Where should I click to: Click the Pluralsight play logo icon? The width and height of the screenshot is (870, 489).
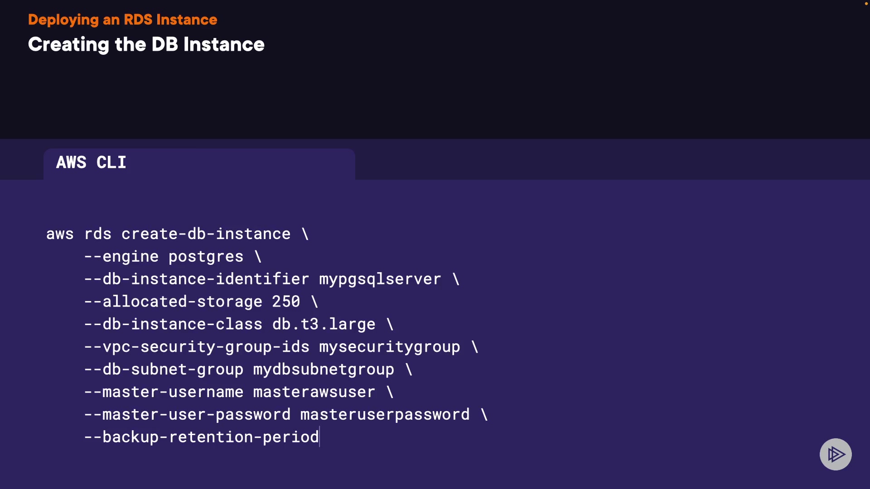836,454
